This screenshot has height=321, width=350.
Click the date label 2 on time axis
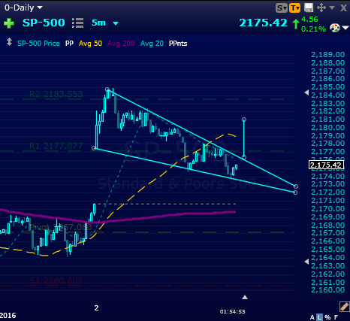tap(96, 308)
